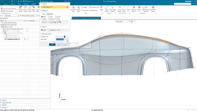197x111 pixels.
Task: Switch to the Home ribbon tab
Action: point(6,4)
